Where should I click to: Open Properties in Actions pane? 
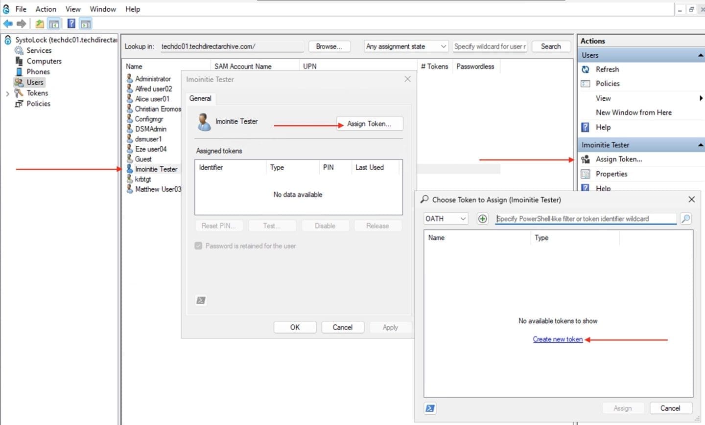pyautogui.click(x=611, y=174)
